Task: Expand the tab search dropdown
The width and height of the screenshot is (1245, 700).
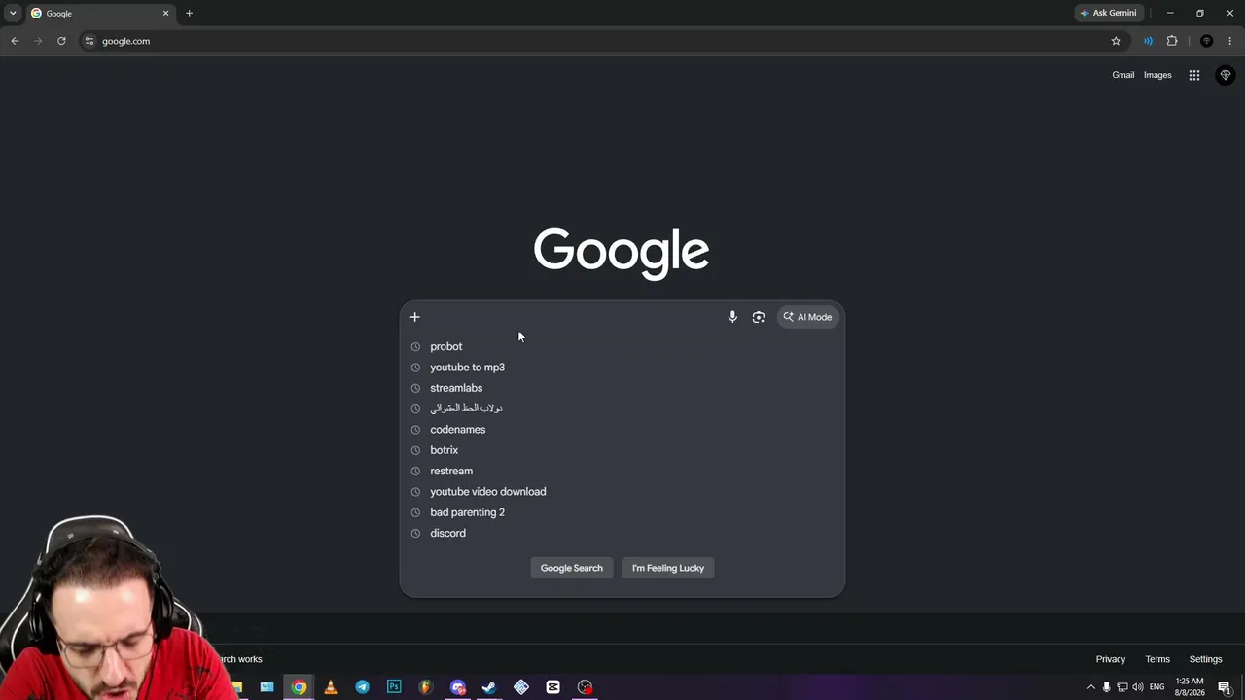Action: point(13,13)
